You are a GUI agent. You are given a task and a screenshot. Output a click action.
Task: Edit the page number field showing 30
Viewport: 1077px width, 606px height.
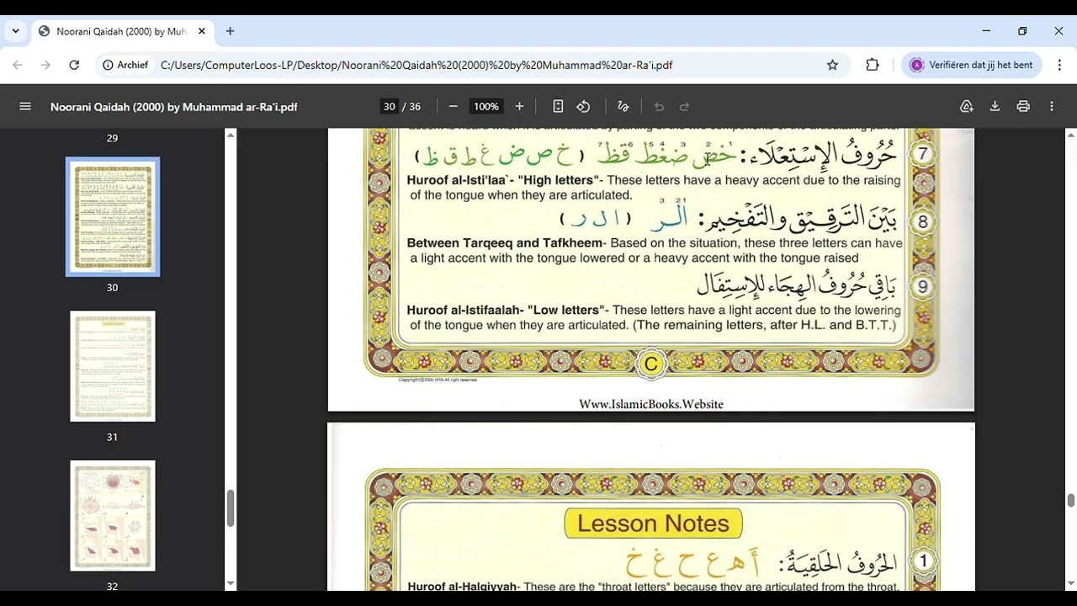click(x=389, y=107)
